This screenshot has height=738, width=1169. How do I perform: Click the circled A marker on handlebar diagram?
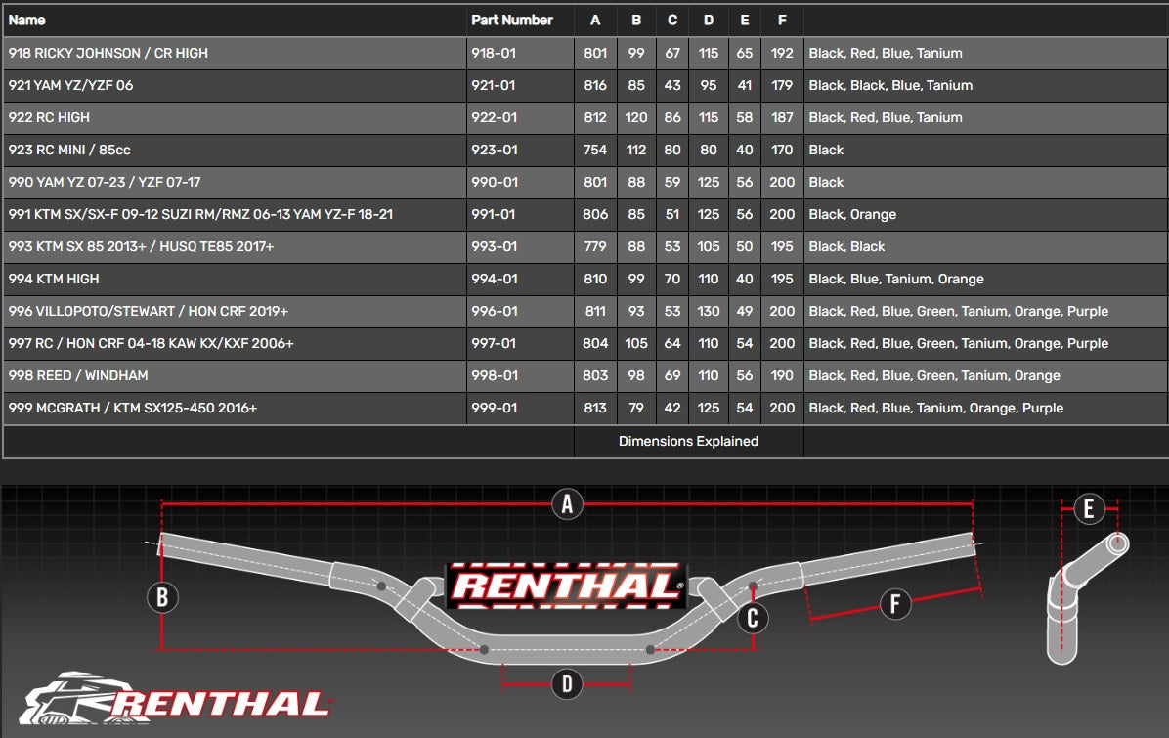[567, 504]
